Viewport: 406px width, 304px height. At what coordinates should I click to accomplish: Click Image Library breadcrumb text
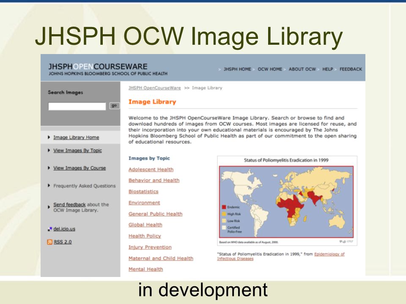(207, 88)
